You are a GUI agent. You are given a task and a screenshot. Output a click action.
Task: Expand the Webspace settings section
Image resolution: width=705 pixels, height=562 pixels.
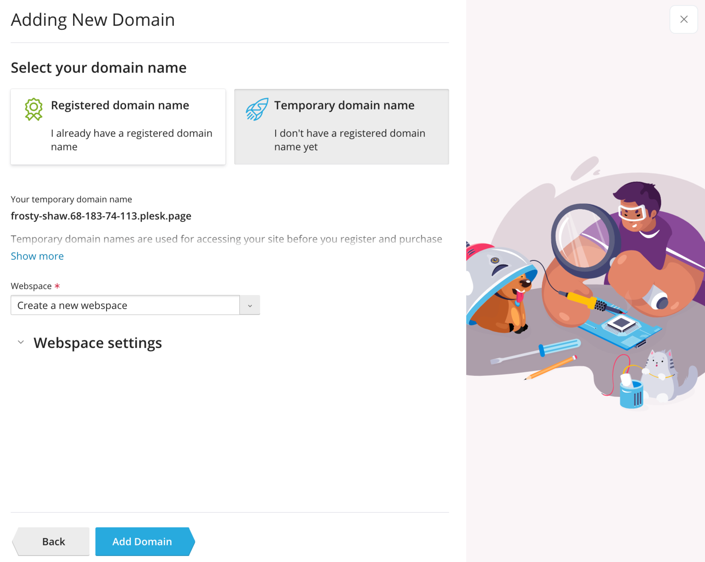click(97, 342)
